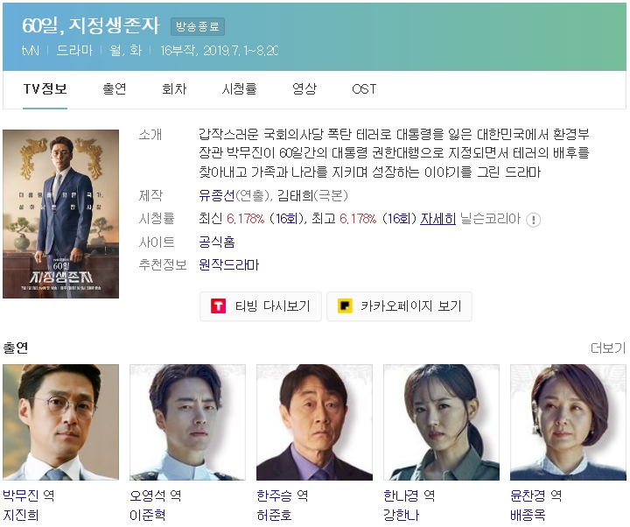Click the red TVING logo icon

(x=218, y=306)
